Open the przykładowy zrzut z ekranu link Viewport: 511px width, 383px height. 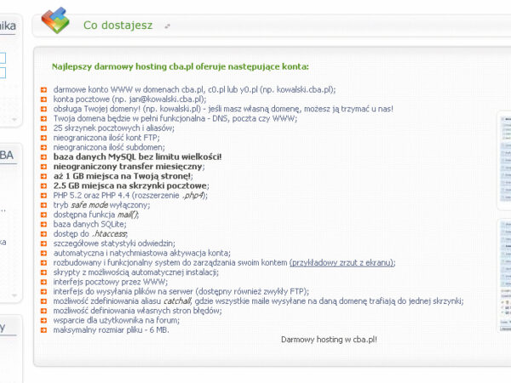tap(341, 263)
